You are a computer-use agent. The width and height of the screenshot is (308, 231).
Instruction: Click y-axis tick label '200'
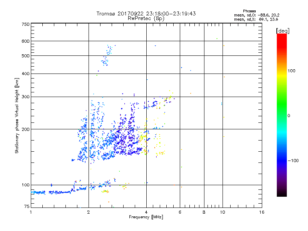(25, 129)
